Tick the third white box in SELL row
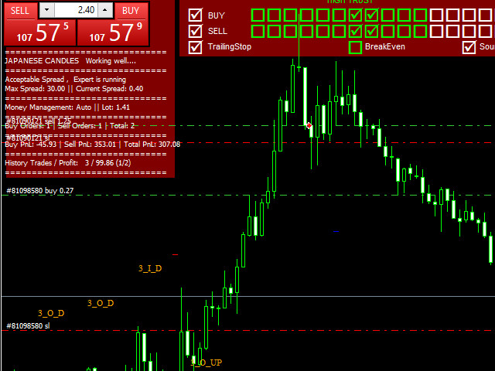The width and height of the screenshot is (495, 371). [x=469, y=31]
